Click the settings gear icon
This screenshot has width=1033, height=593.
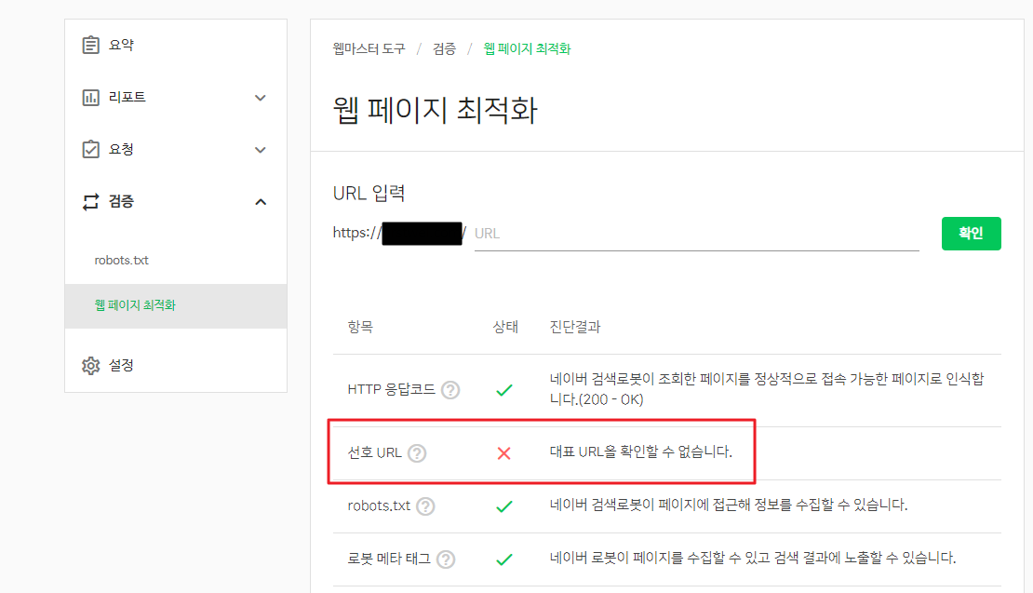coord(90,365)
